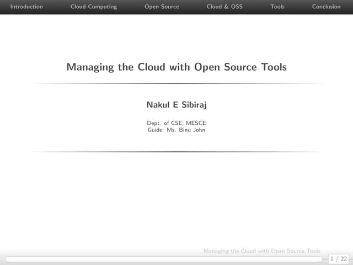Switch to the Tools section
The width and height of the screenshot is (353, 265).
coord(277,7)
